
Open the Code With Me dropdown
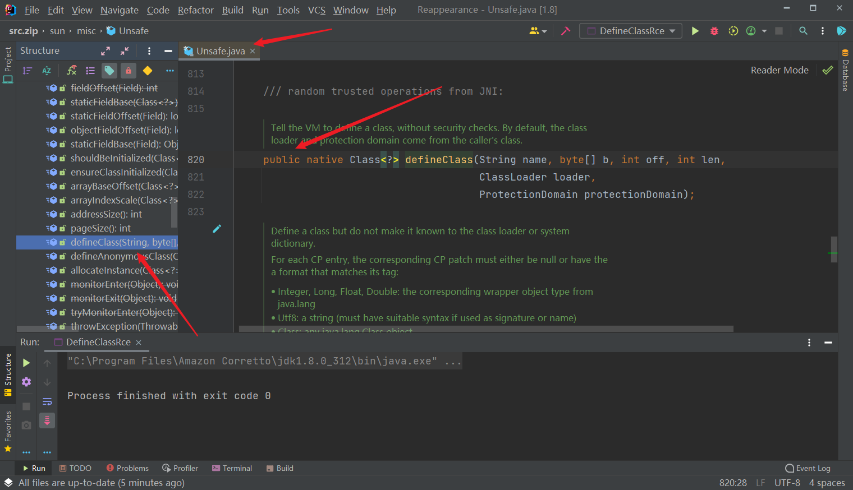(x=538, y=31)
